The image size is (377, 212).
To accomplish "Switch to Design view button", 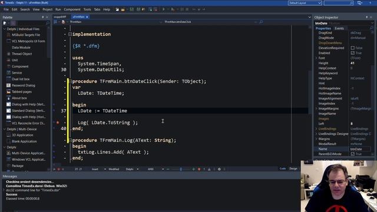I will pyautogui.click(x=293, y=169).
